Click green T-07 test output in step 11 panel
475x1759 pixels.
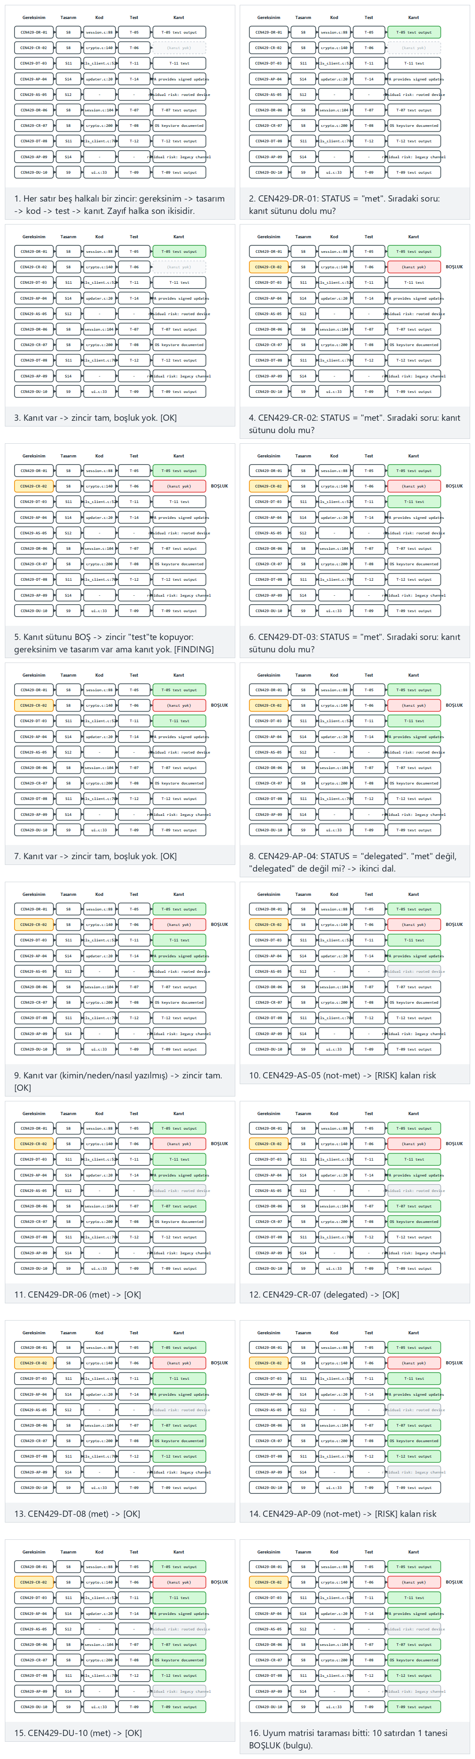coord(179,1207)
